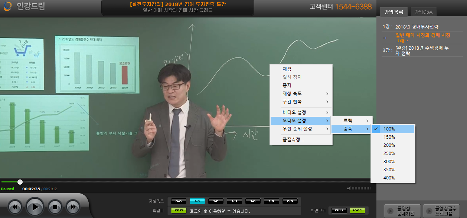Click the 고객센터 1544-6388 phone number

[x=340, y=7]
